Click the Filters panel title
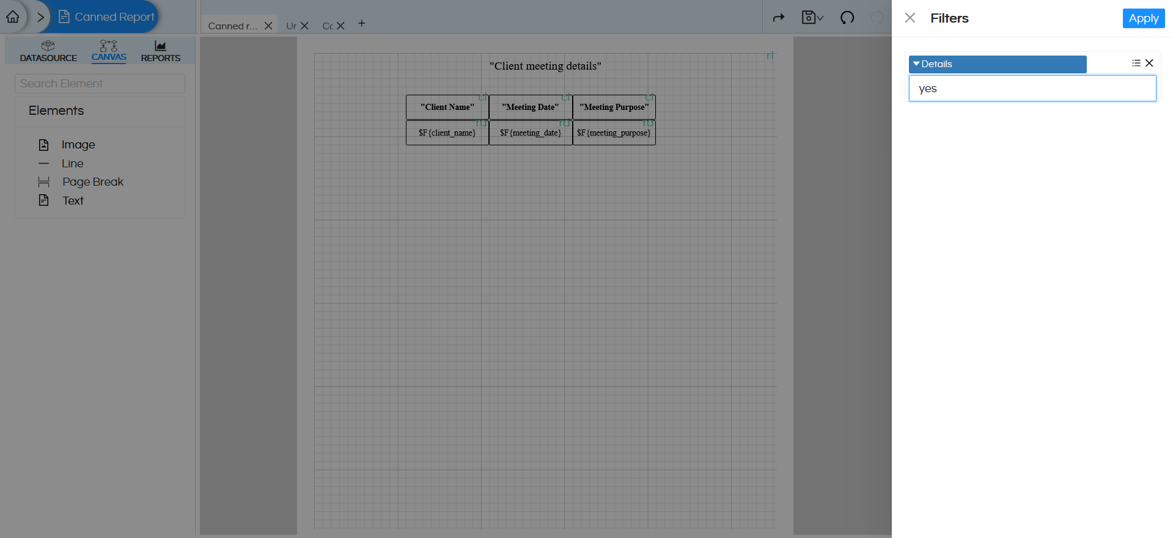This screenshot has height=538, width=1173. coord(949,18)
